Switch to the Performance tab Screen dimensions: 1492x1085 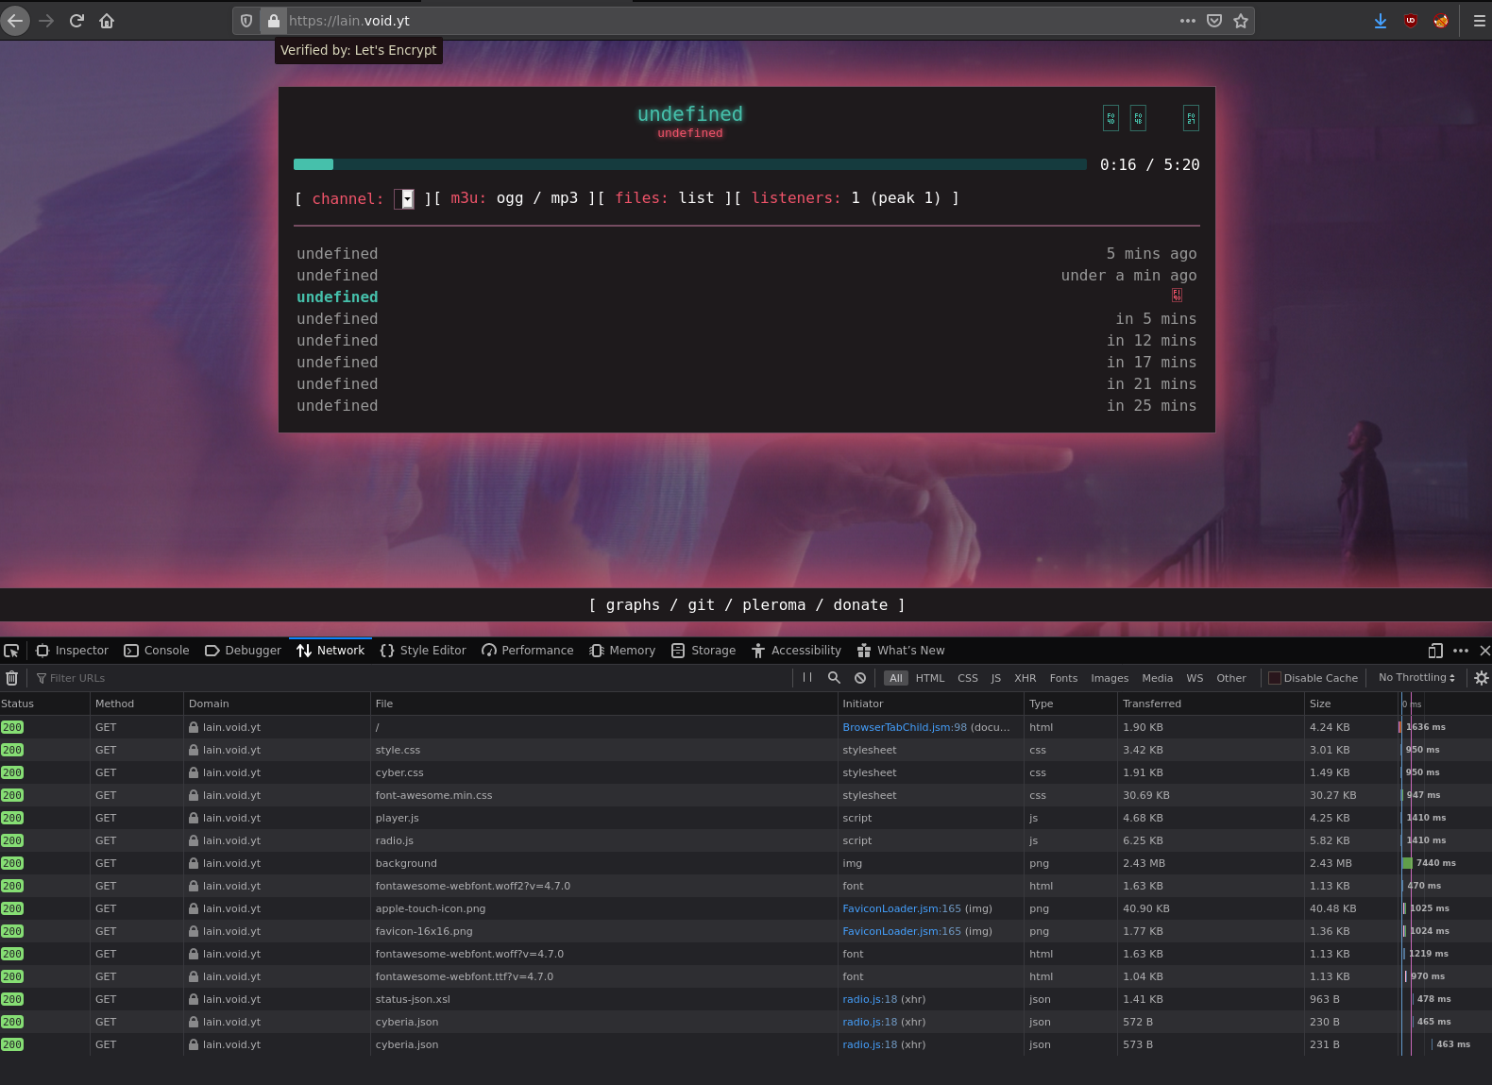click(x=528, y=651)
